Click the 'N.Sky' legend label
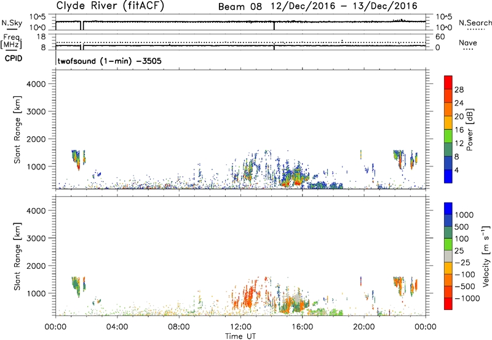Screen dimensions: 492x340 (12, 23)
